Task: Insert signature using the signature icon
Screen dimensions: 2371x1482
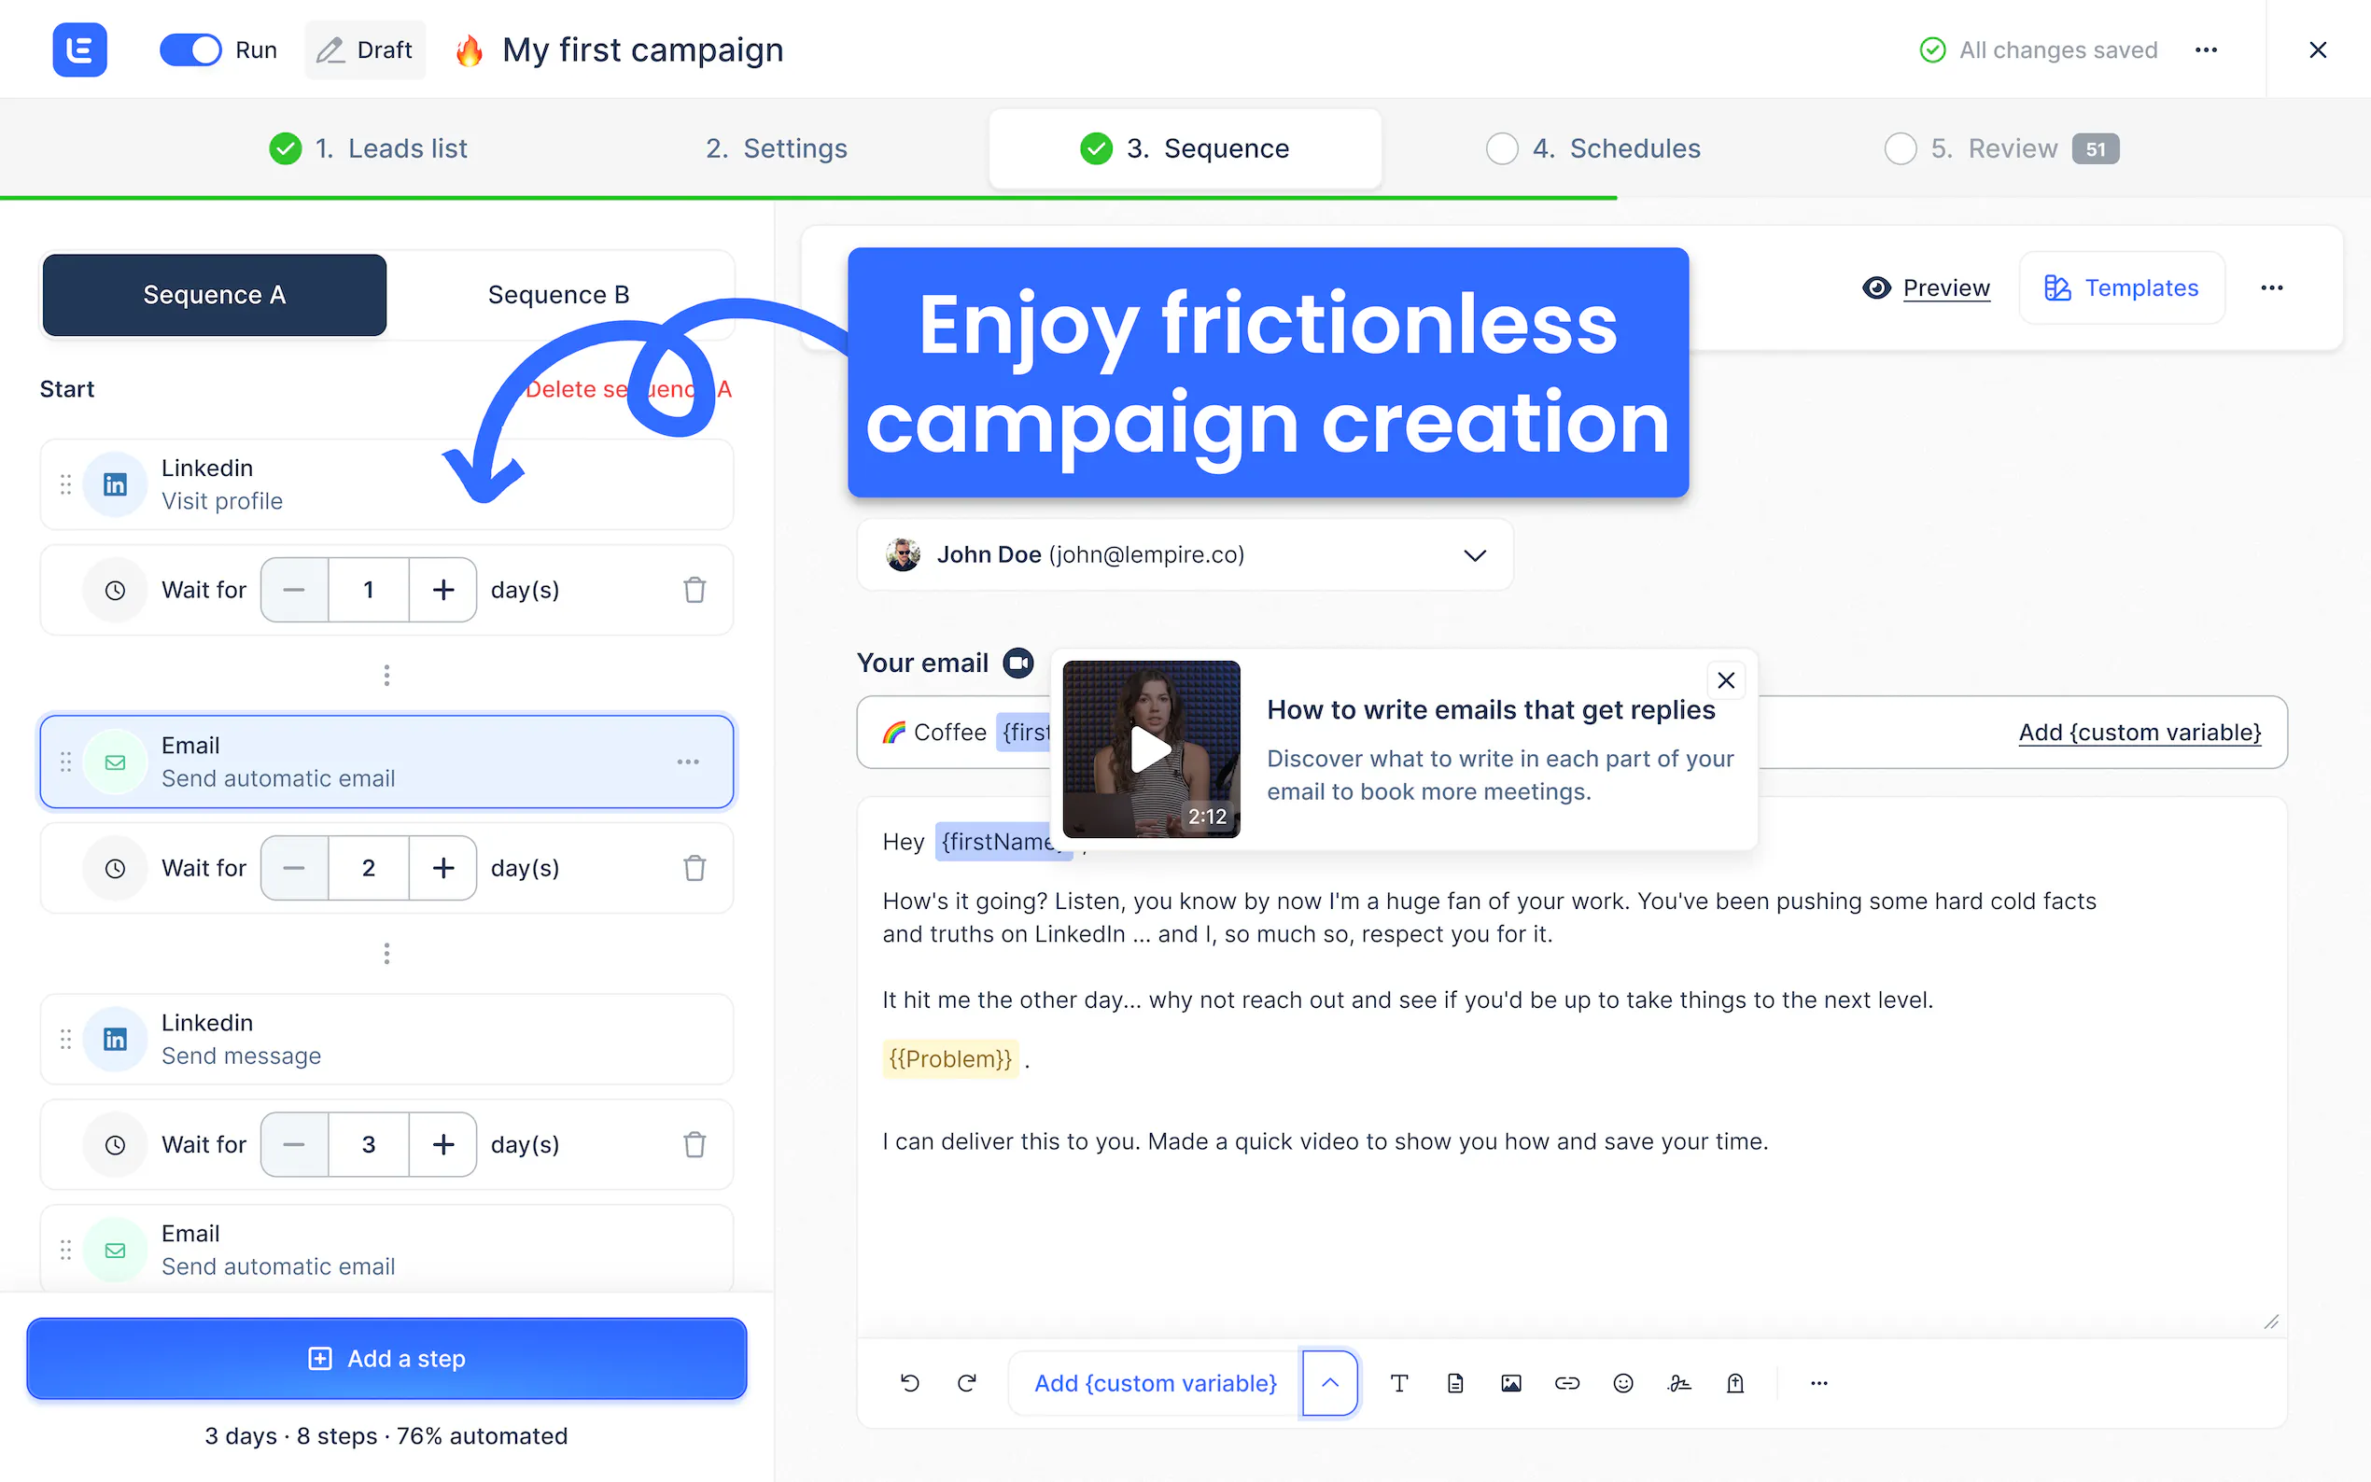Action: tap(1679, 1383)
